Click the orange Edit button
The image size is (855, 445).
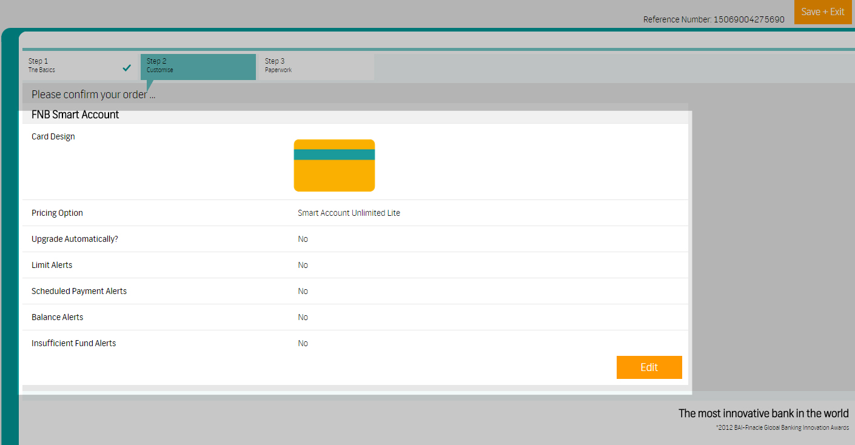tap(649, 367)
